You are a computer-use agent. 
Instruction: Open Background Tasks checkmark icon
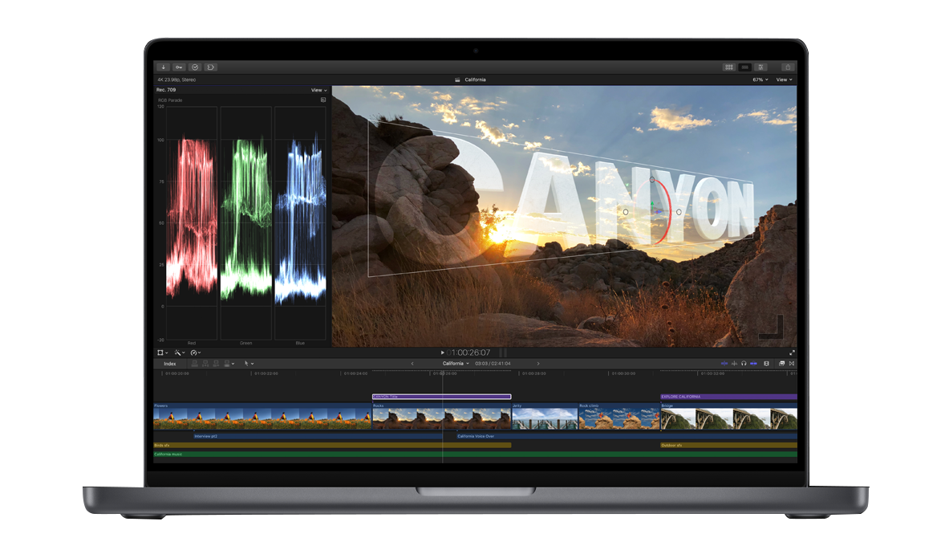[195, 67]
